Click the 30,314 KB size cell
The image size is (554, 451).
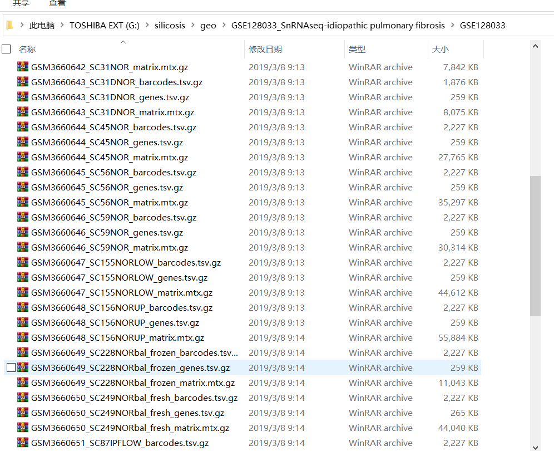pyautogui.click(x=458, y=247)
